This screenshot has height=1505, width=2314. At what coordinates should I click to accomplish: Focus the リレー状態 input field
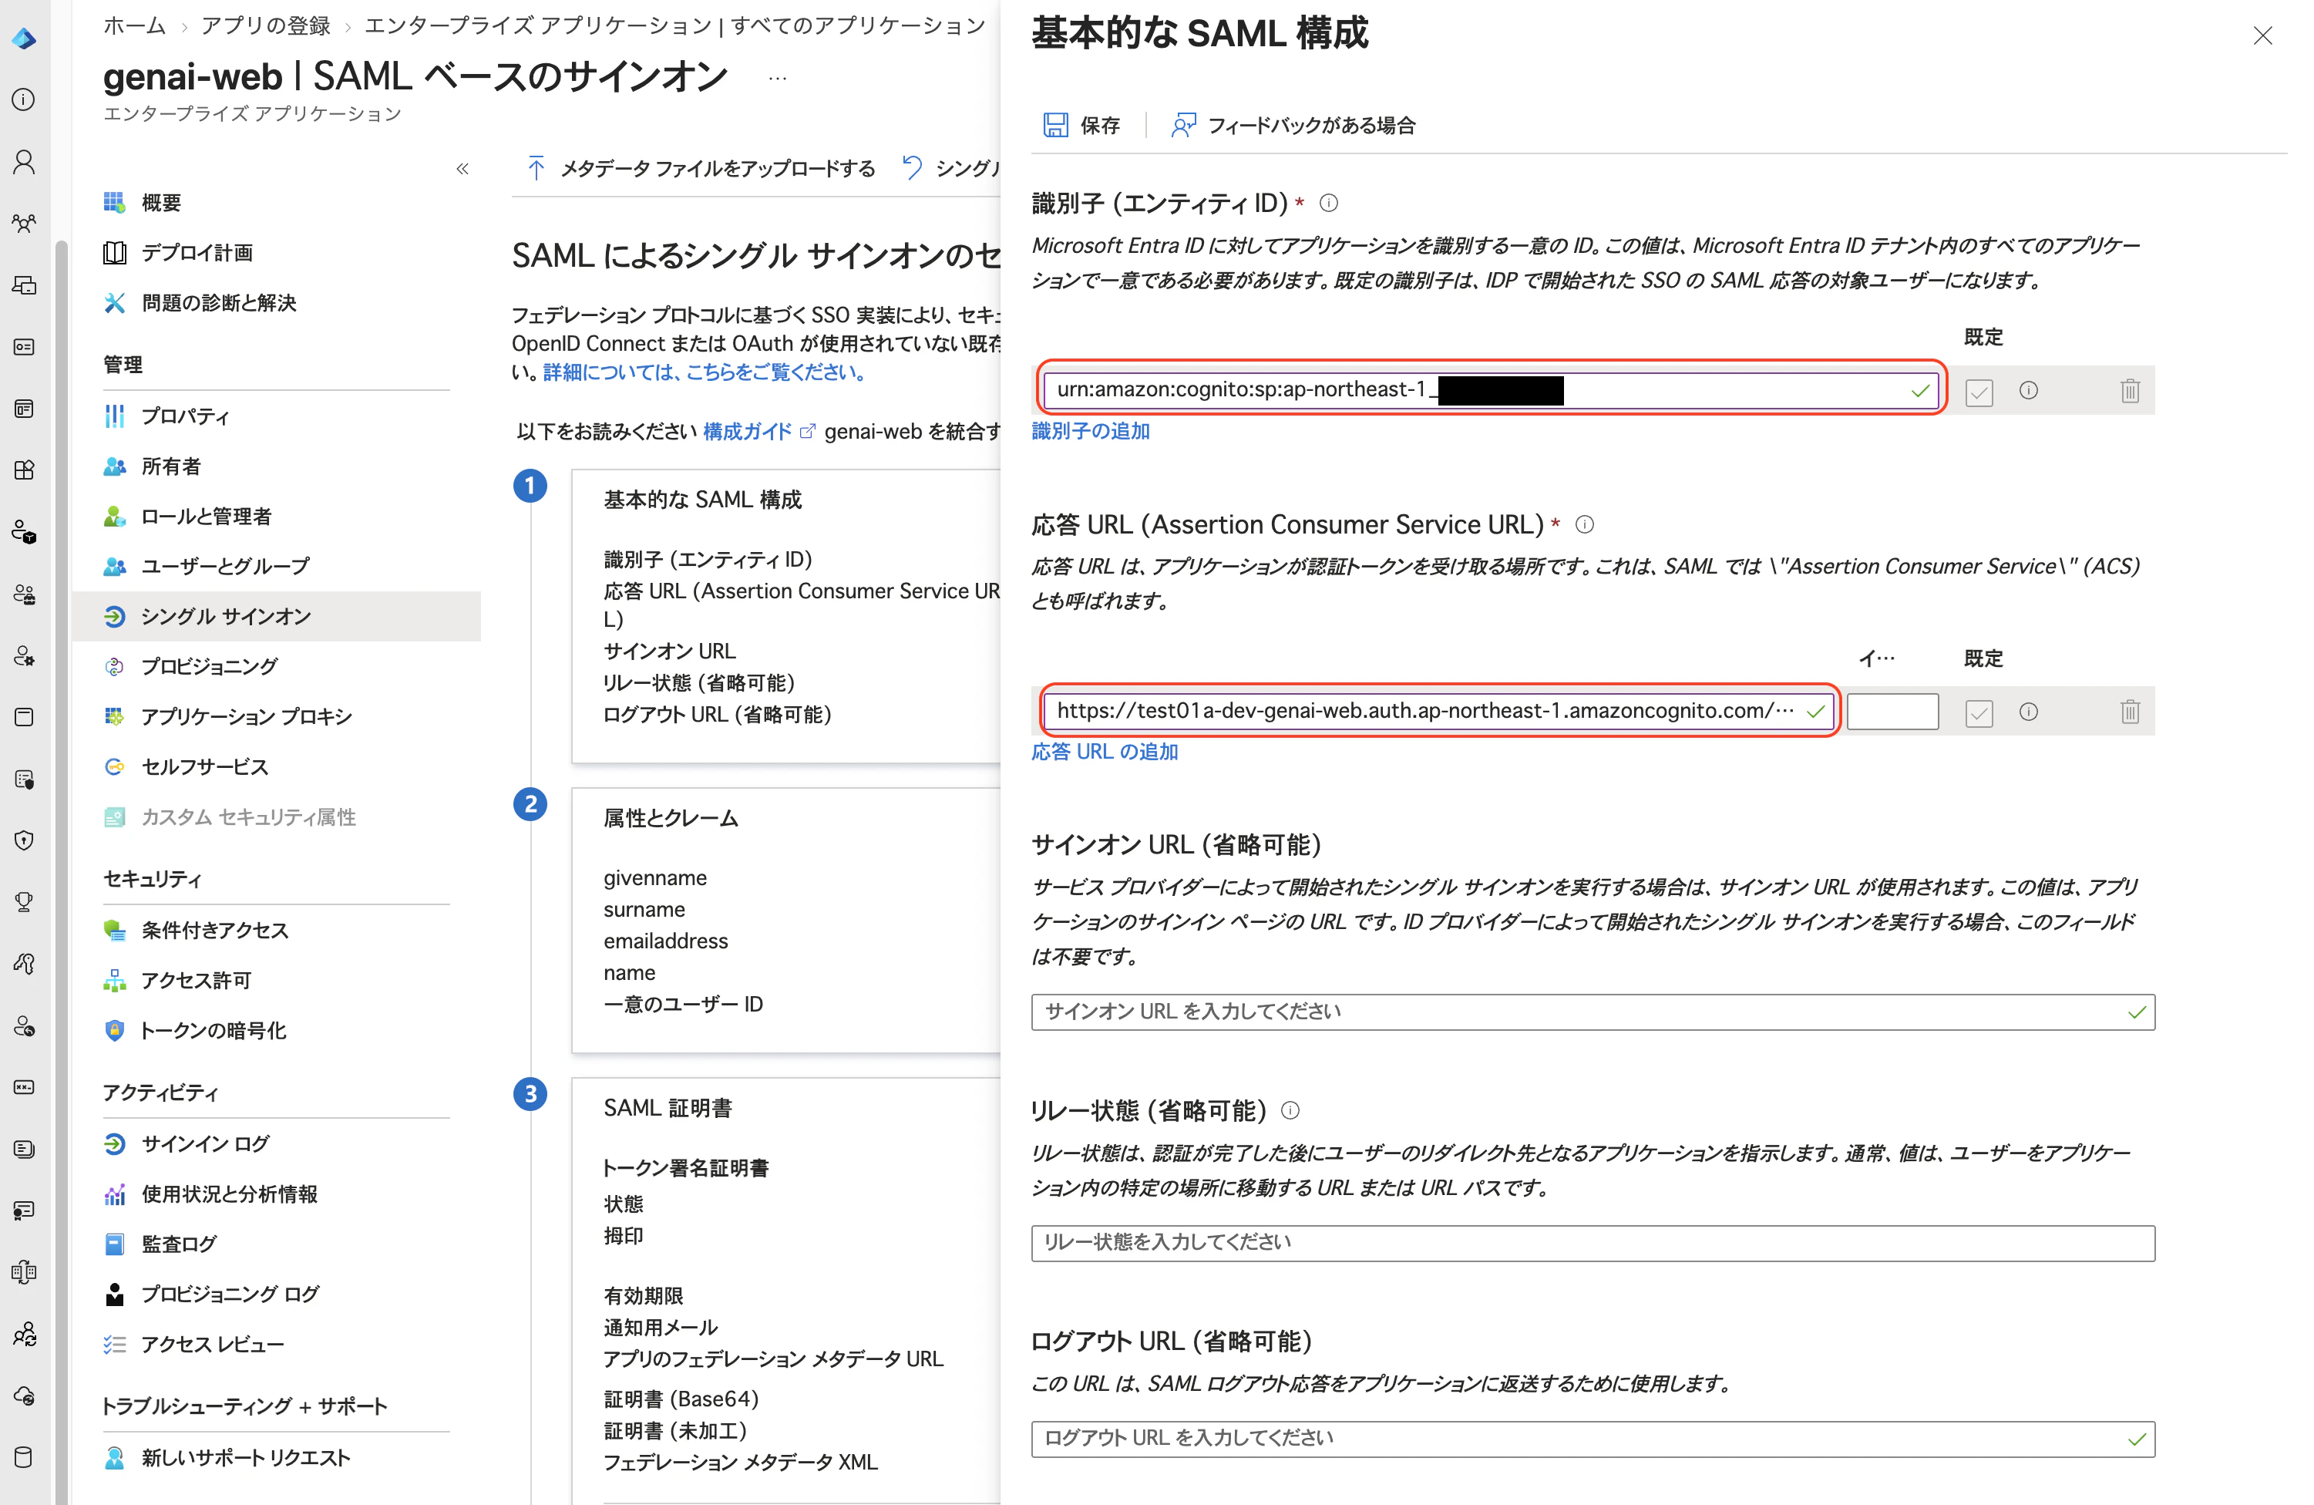click(x=1593, y=1244)
